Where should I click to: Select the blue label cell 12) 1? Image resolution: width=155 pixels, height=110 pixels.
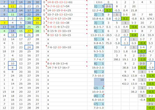[99, 88]
